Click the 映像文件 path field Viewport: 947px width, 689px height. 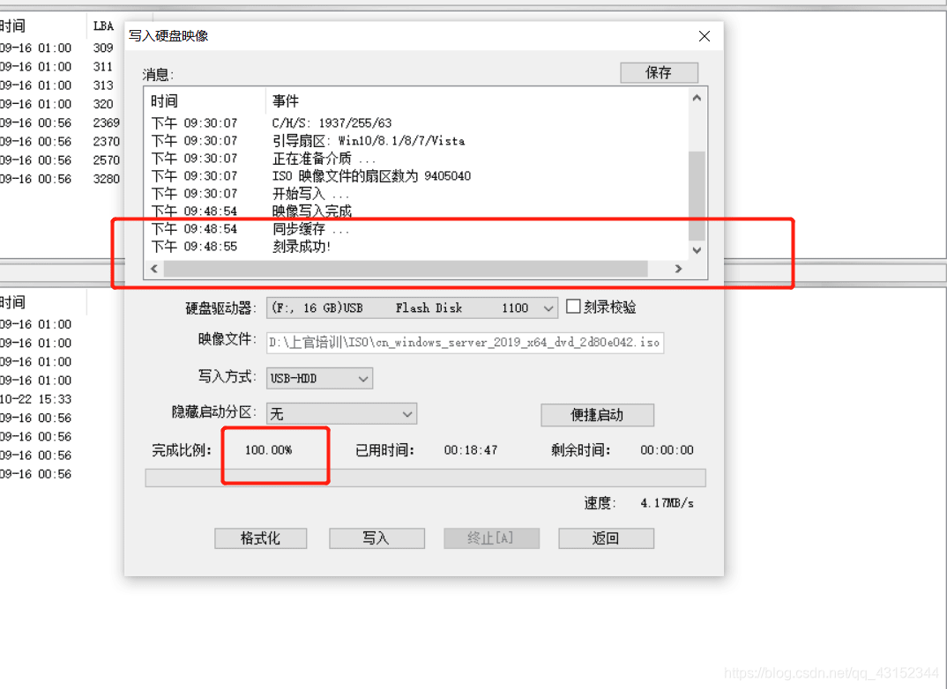coord(465,342)
